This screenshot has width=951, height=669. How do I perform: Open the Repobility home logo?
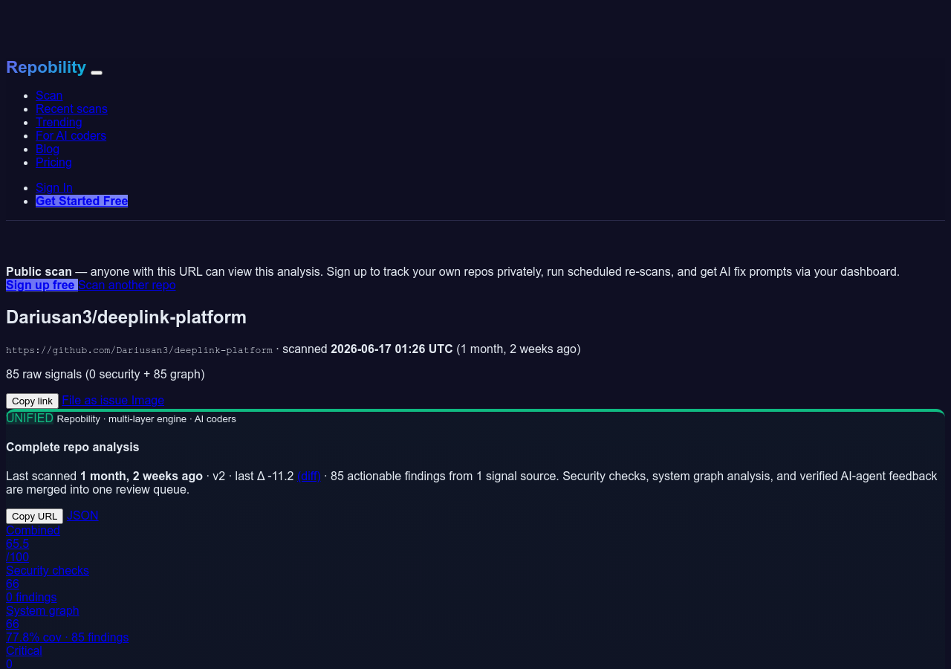coord(46,67)
